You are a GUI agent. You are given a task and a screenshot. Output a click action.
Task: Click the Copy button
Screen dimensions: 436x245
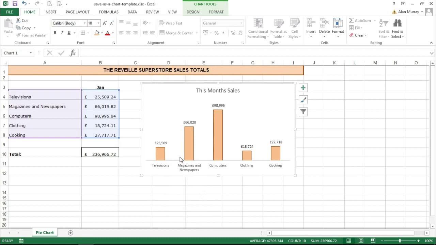(x=24, y=28)
